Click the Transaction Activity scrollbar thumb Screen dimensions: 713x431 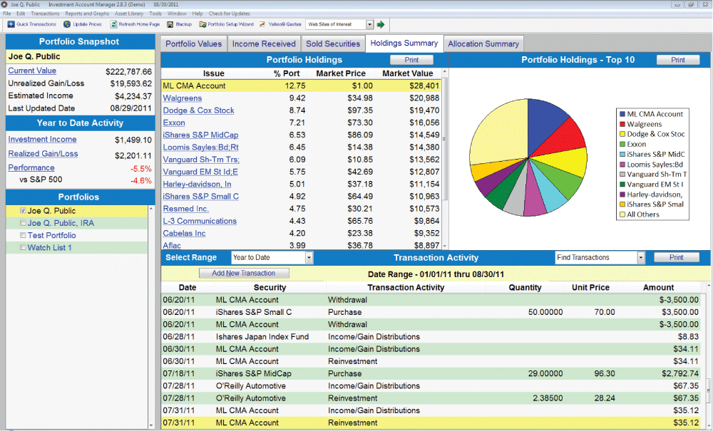(708, 391)
